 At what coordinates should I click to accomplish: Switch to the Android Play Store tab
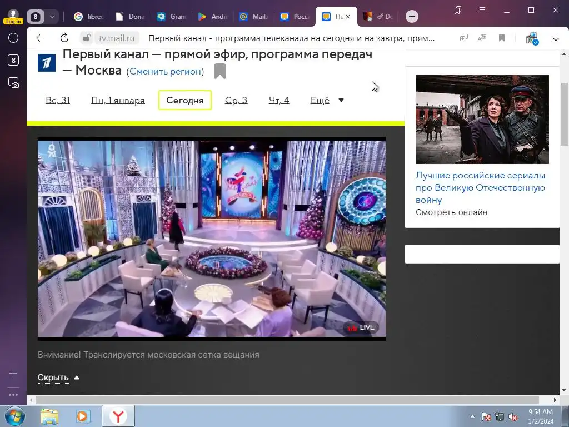tap(213, 16)
